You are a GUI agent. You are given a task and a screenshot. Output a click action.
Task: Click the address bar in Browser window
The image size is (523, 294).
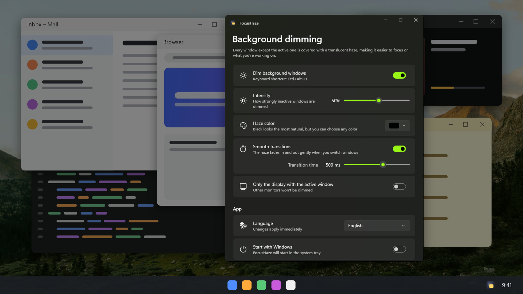[x=194, y=58]
